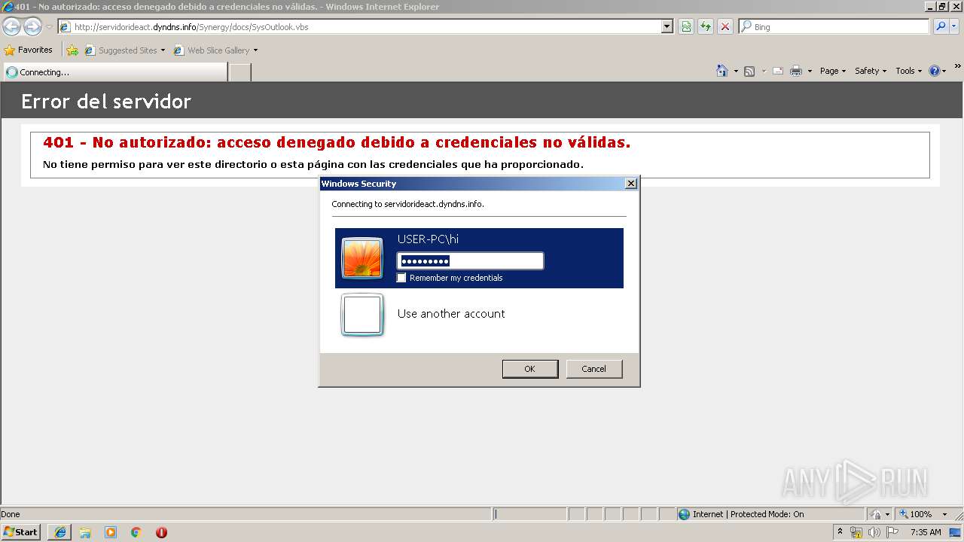The height and width of the screenshot is (542, 964).
Task: Select the USER-PC\hi account tile picture
Action: click(362, 258)
